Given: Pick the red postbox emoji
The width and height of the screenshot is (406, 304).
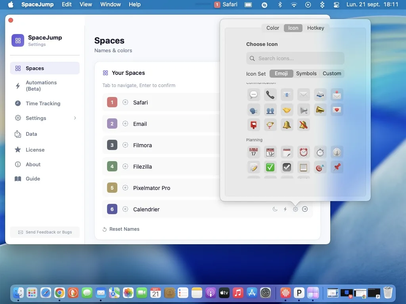Looking at the screenshot, I should pos(253,125).
